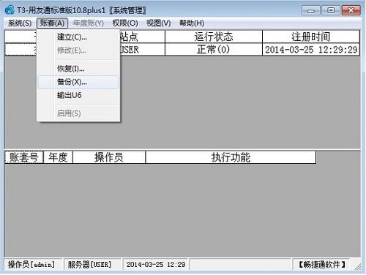Click the 账套(A) menu

(52, 23)
